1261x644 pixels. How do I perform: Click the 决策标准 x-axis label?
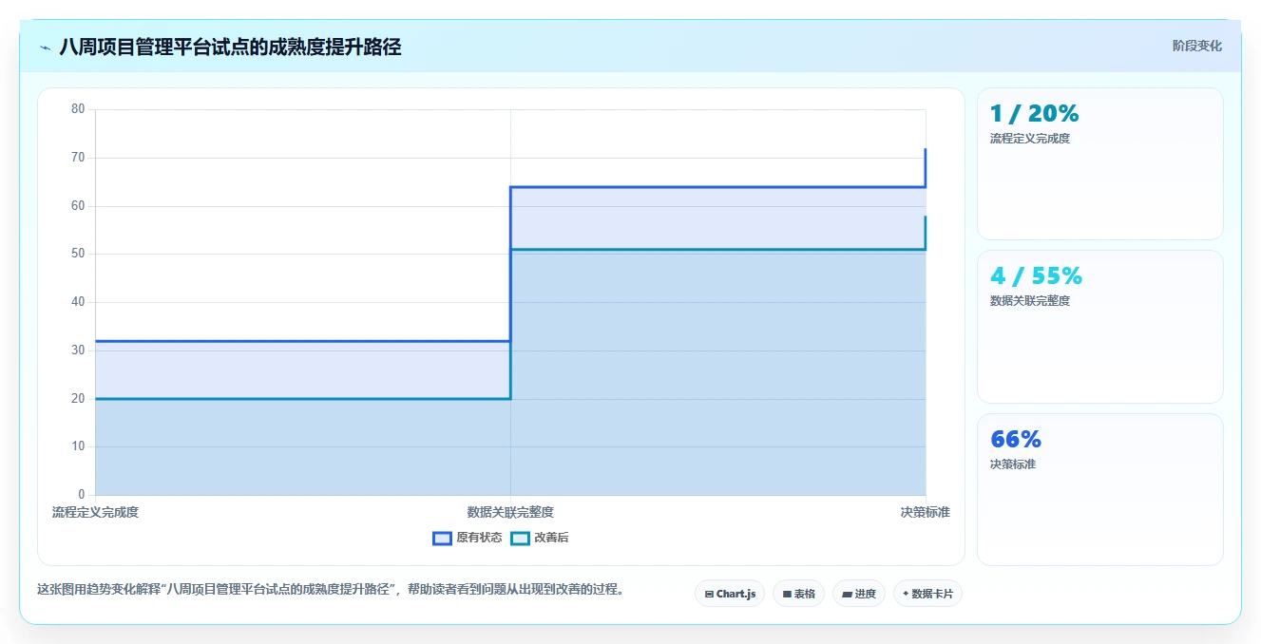tap(925, 512)
